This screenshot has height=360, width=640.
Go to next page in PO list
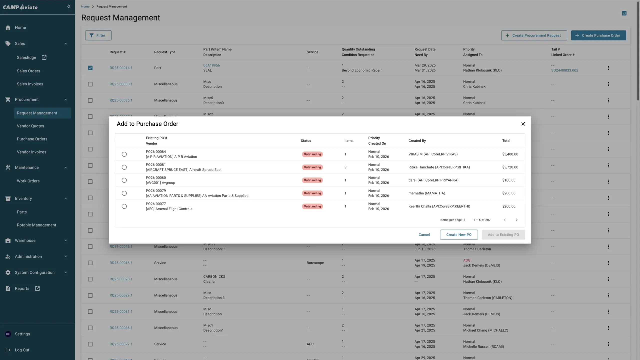point(516,220)
